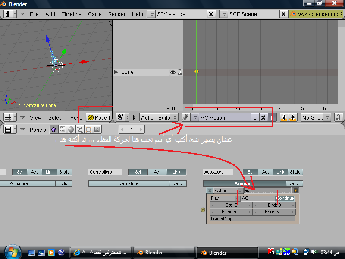
Task: Open the Help menu
Action: click(x=137, y=14)
